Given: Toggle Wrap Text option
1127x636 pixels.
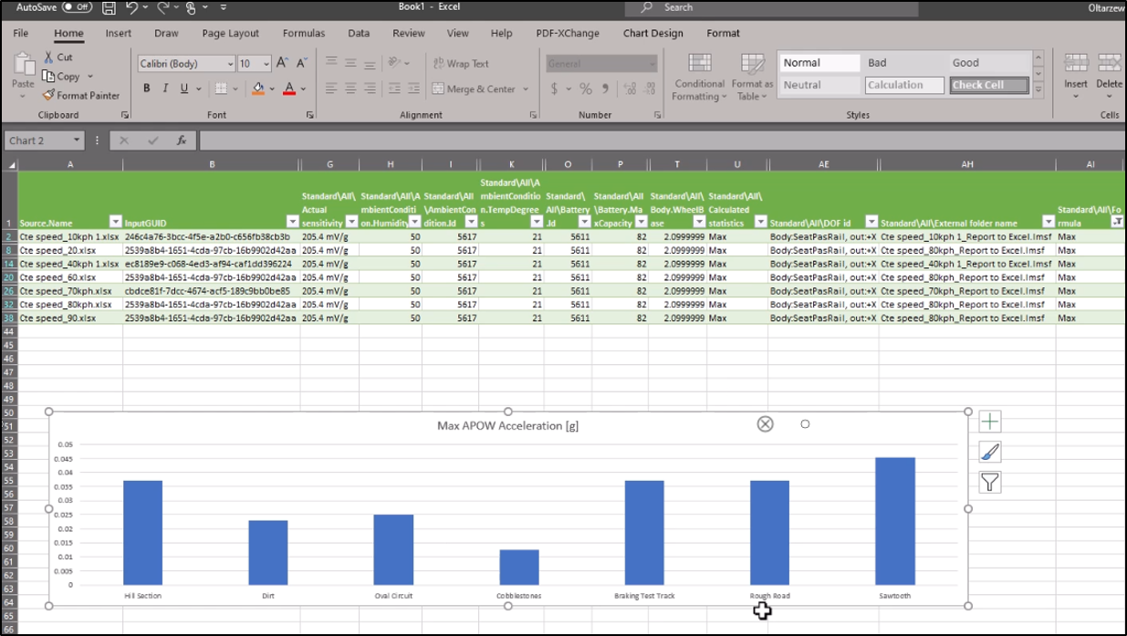Looking at the screenshot, I should [460, 64].
